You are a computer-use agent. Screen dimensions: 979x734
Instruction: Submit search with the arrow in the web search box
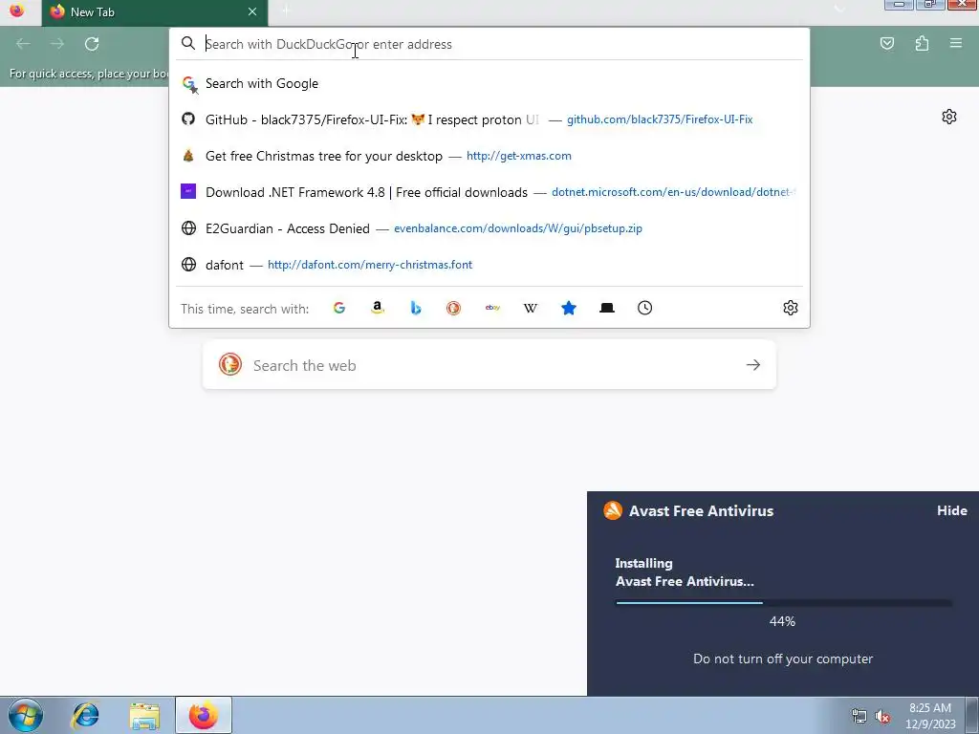point(753,364)
